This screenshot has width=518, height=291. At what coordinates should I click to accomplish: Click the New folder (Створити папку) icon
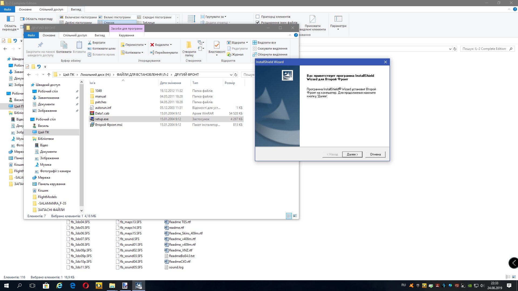tap(189, 45)
